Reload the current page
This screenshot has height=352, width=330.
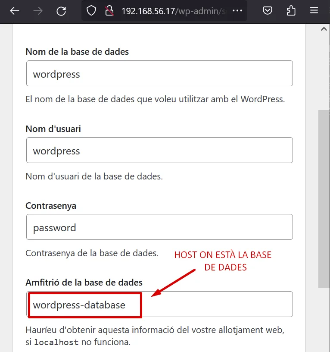click(61, 11)
